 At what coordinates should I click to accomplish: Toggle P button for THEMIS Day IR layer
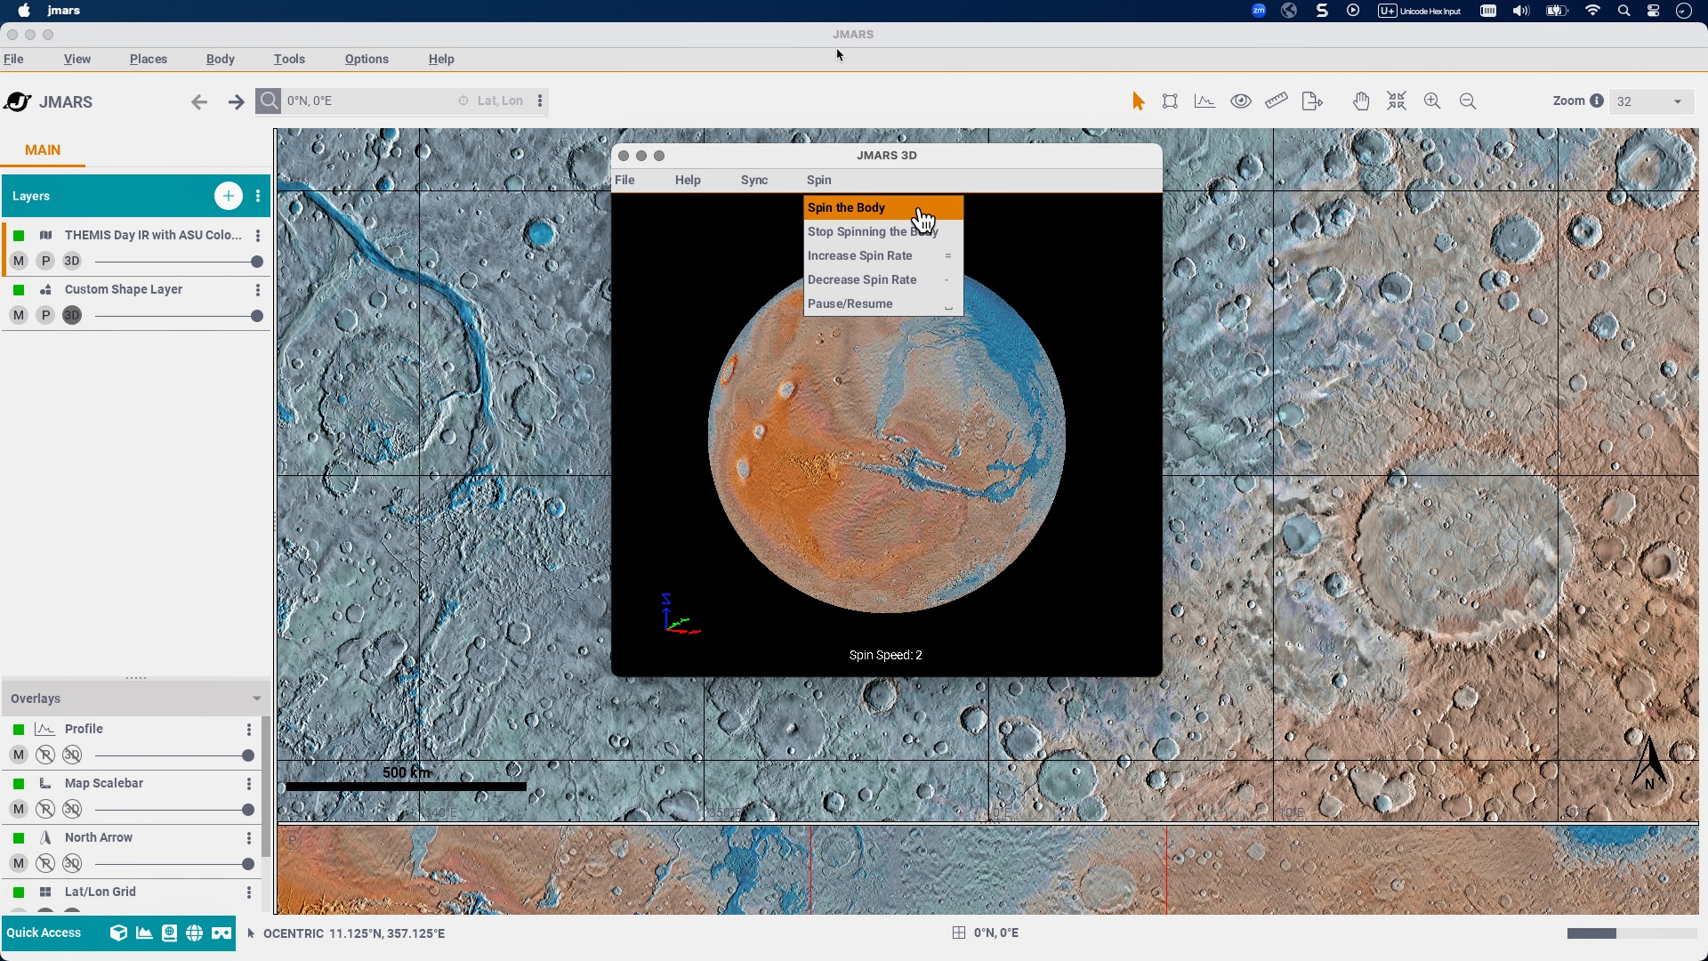45,261
